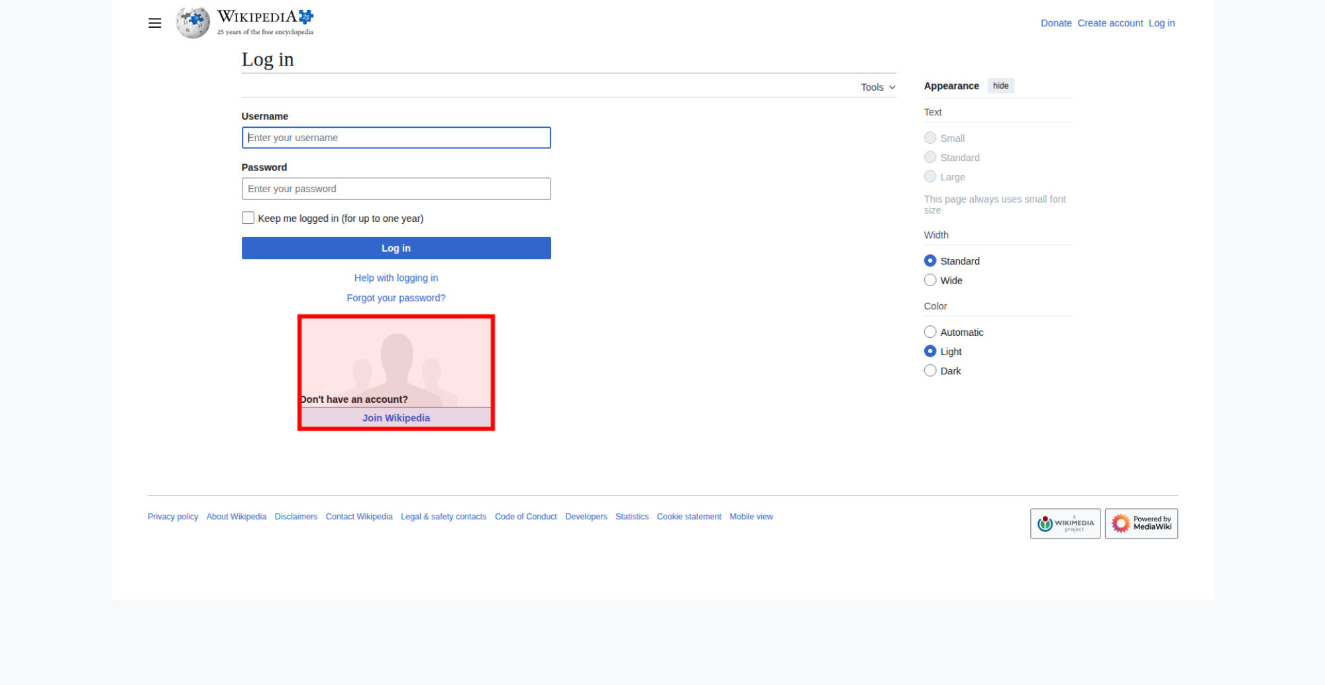1325x685 pixels.
Task: Open the hamburger main menu
Action: coord(154,23)
